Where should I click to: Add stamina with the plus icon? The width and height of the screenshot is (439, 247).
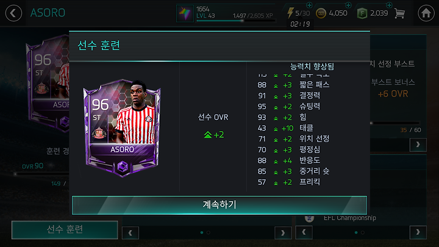309,5
